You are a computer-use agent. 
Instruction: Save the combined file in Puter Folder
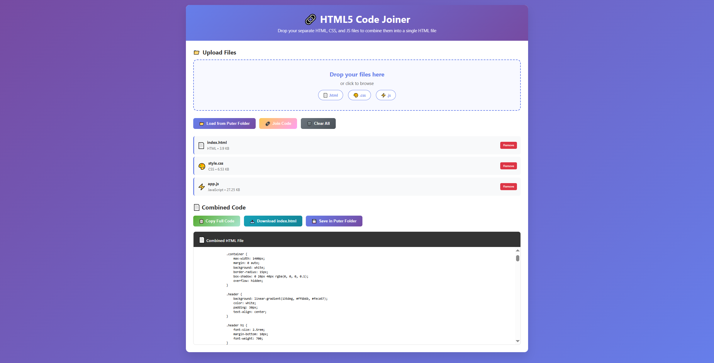pos(334,221)
